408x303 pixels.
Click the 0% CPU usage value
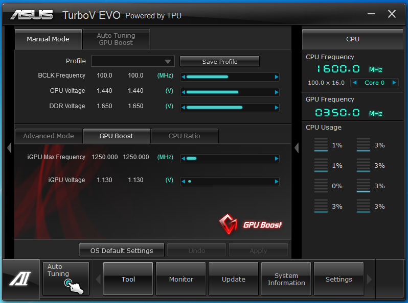[x=337, y=186]
